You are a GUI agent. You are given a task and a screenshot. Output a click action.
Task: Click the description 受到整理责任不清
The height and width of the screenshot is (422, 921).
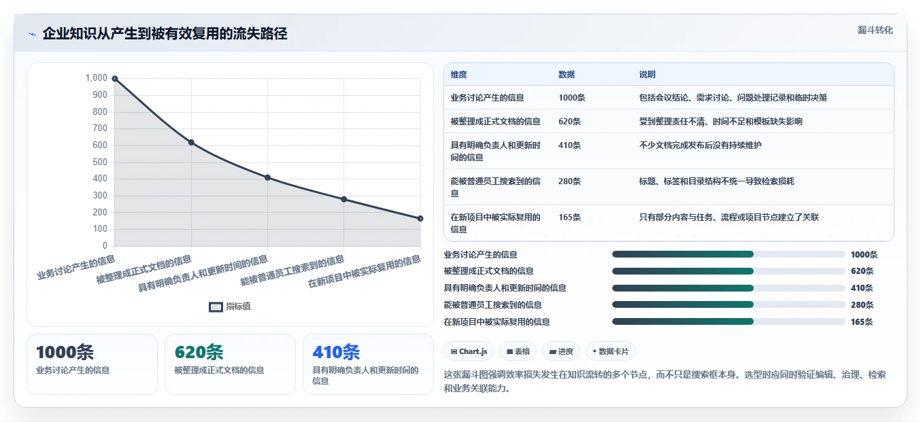[x=720, y=122]
